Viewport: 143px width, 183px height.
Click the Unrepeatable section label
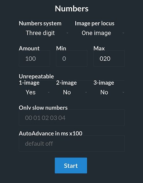click(x=36, y=76)
